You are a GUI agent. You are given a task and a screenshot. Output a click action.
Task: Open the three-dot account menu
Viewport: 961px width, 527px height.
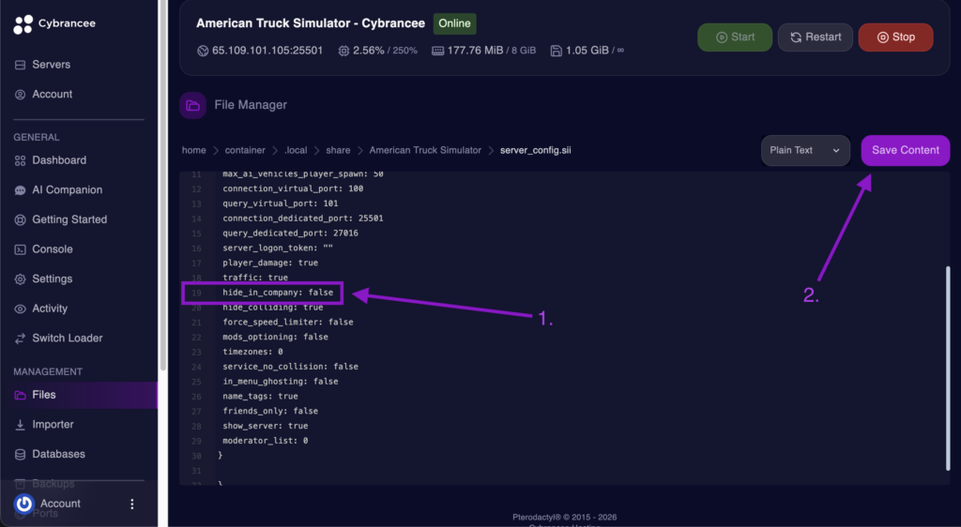point(131,504)
